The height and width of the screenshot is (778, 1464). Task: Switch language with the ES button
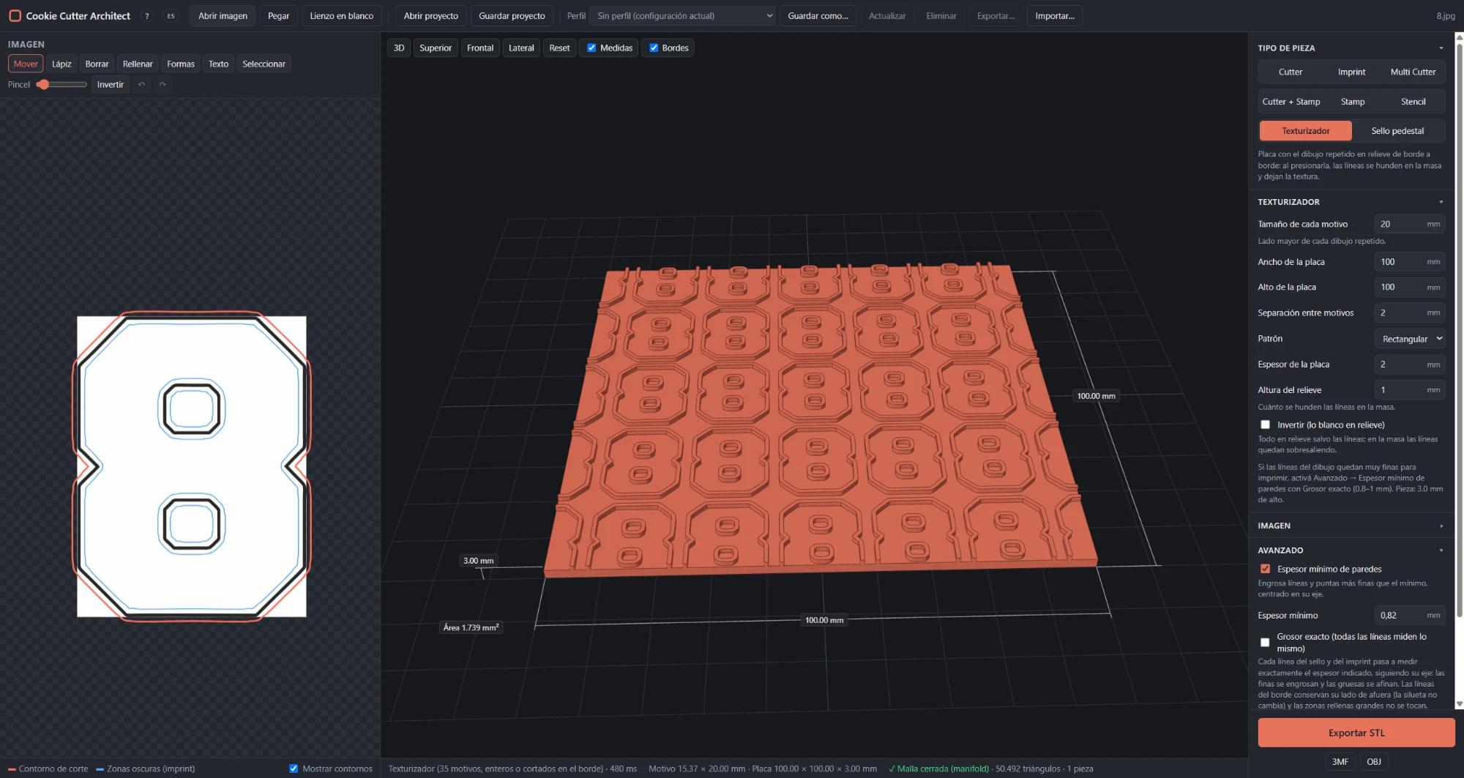(x=171, y=16)
